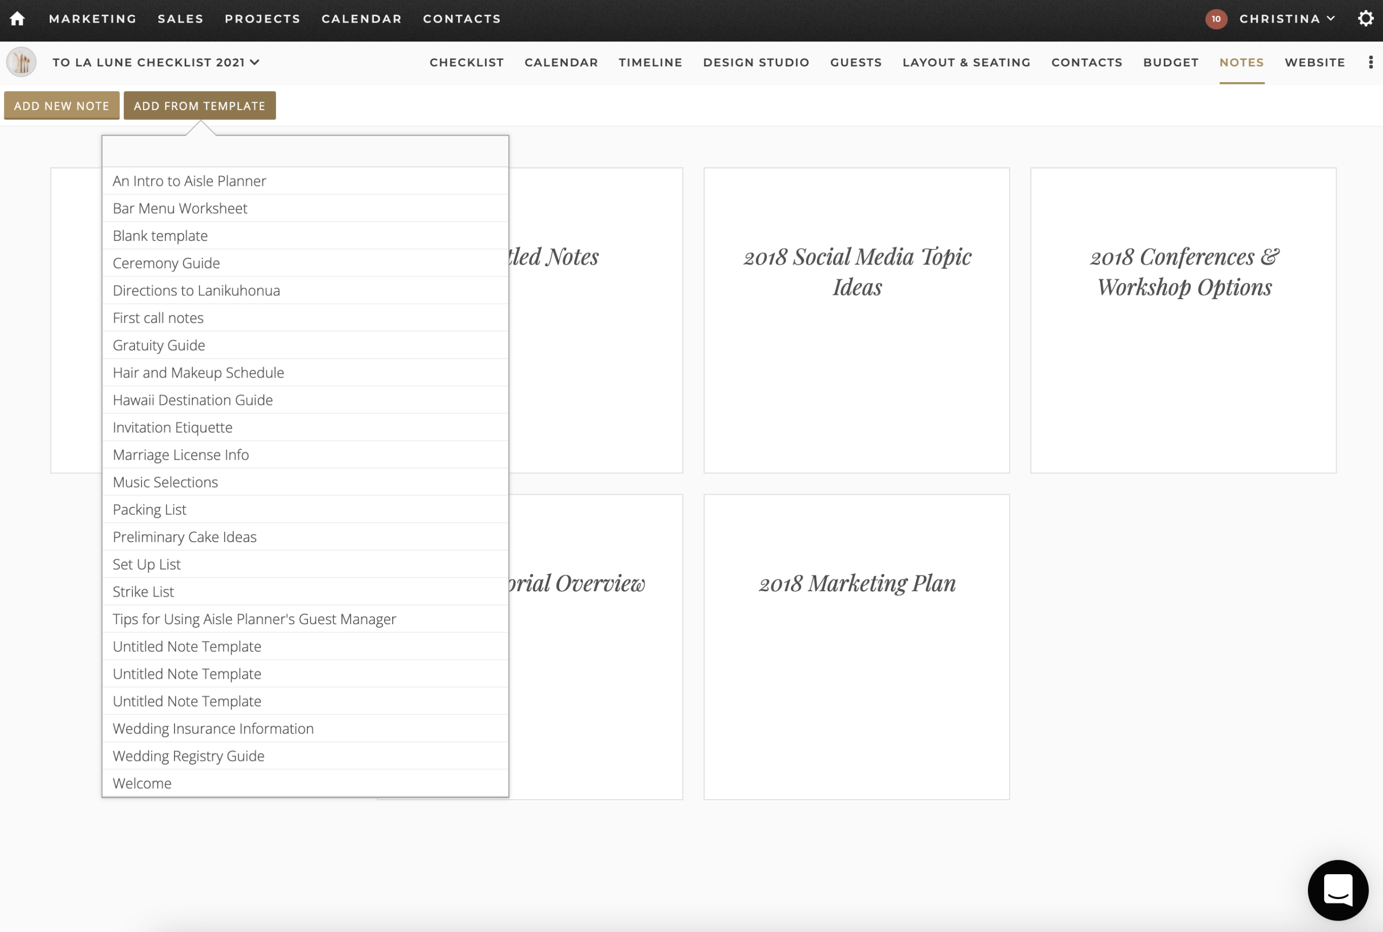Click Add New Note button

62,106
